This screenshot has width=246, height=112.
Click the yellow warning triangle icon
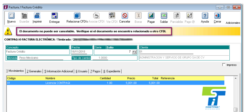(8, 31)
